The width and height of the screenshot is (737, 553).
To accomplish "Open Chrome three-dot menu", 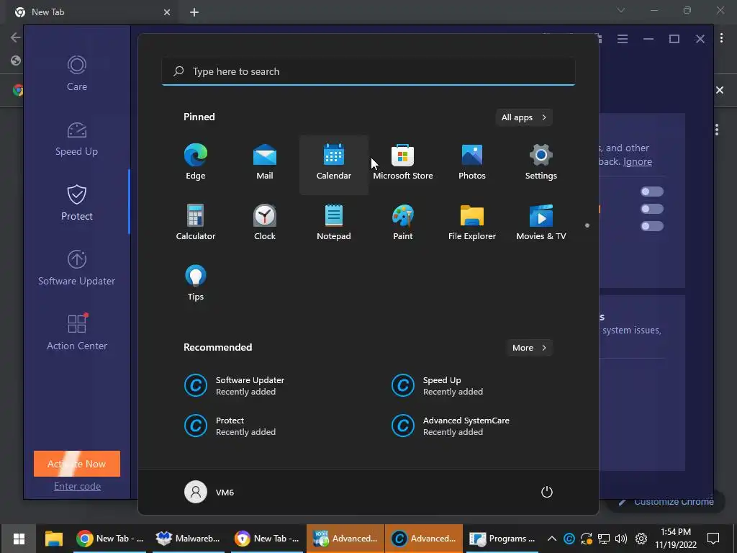I will (721, 39).
